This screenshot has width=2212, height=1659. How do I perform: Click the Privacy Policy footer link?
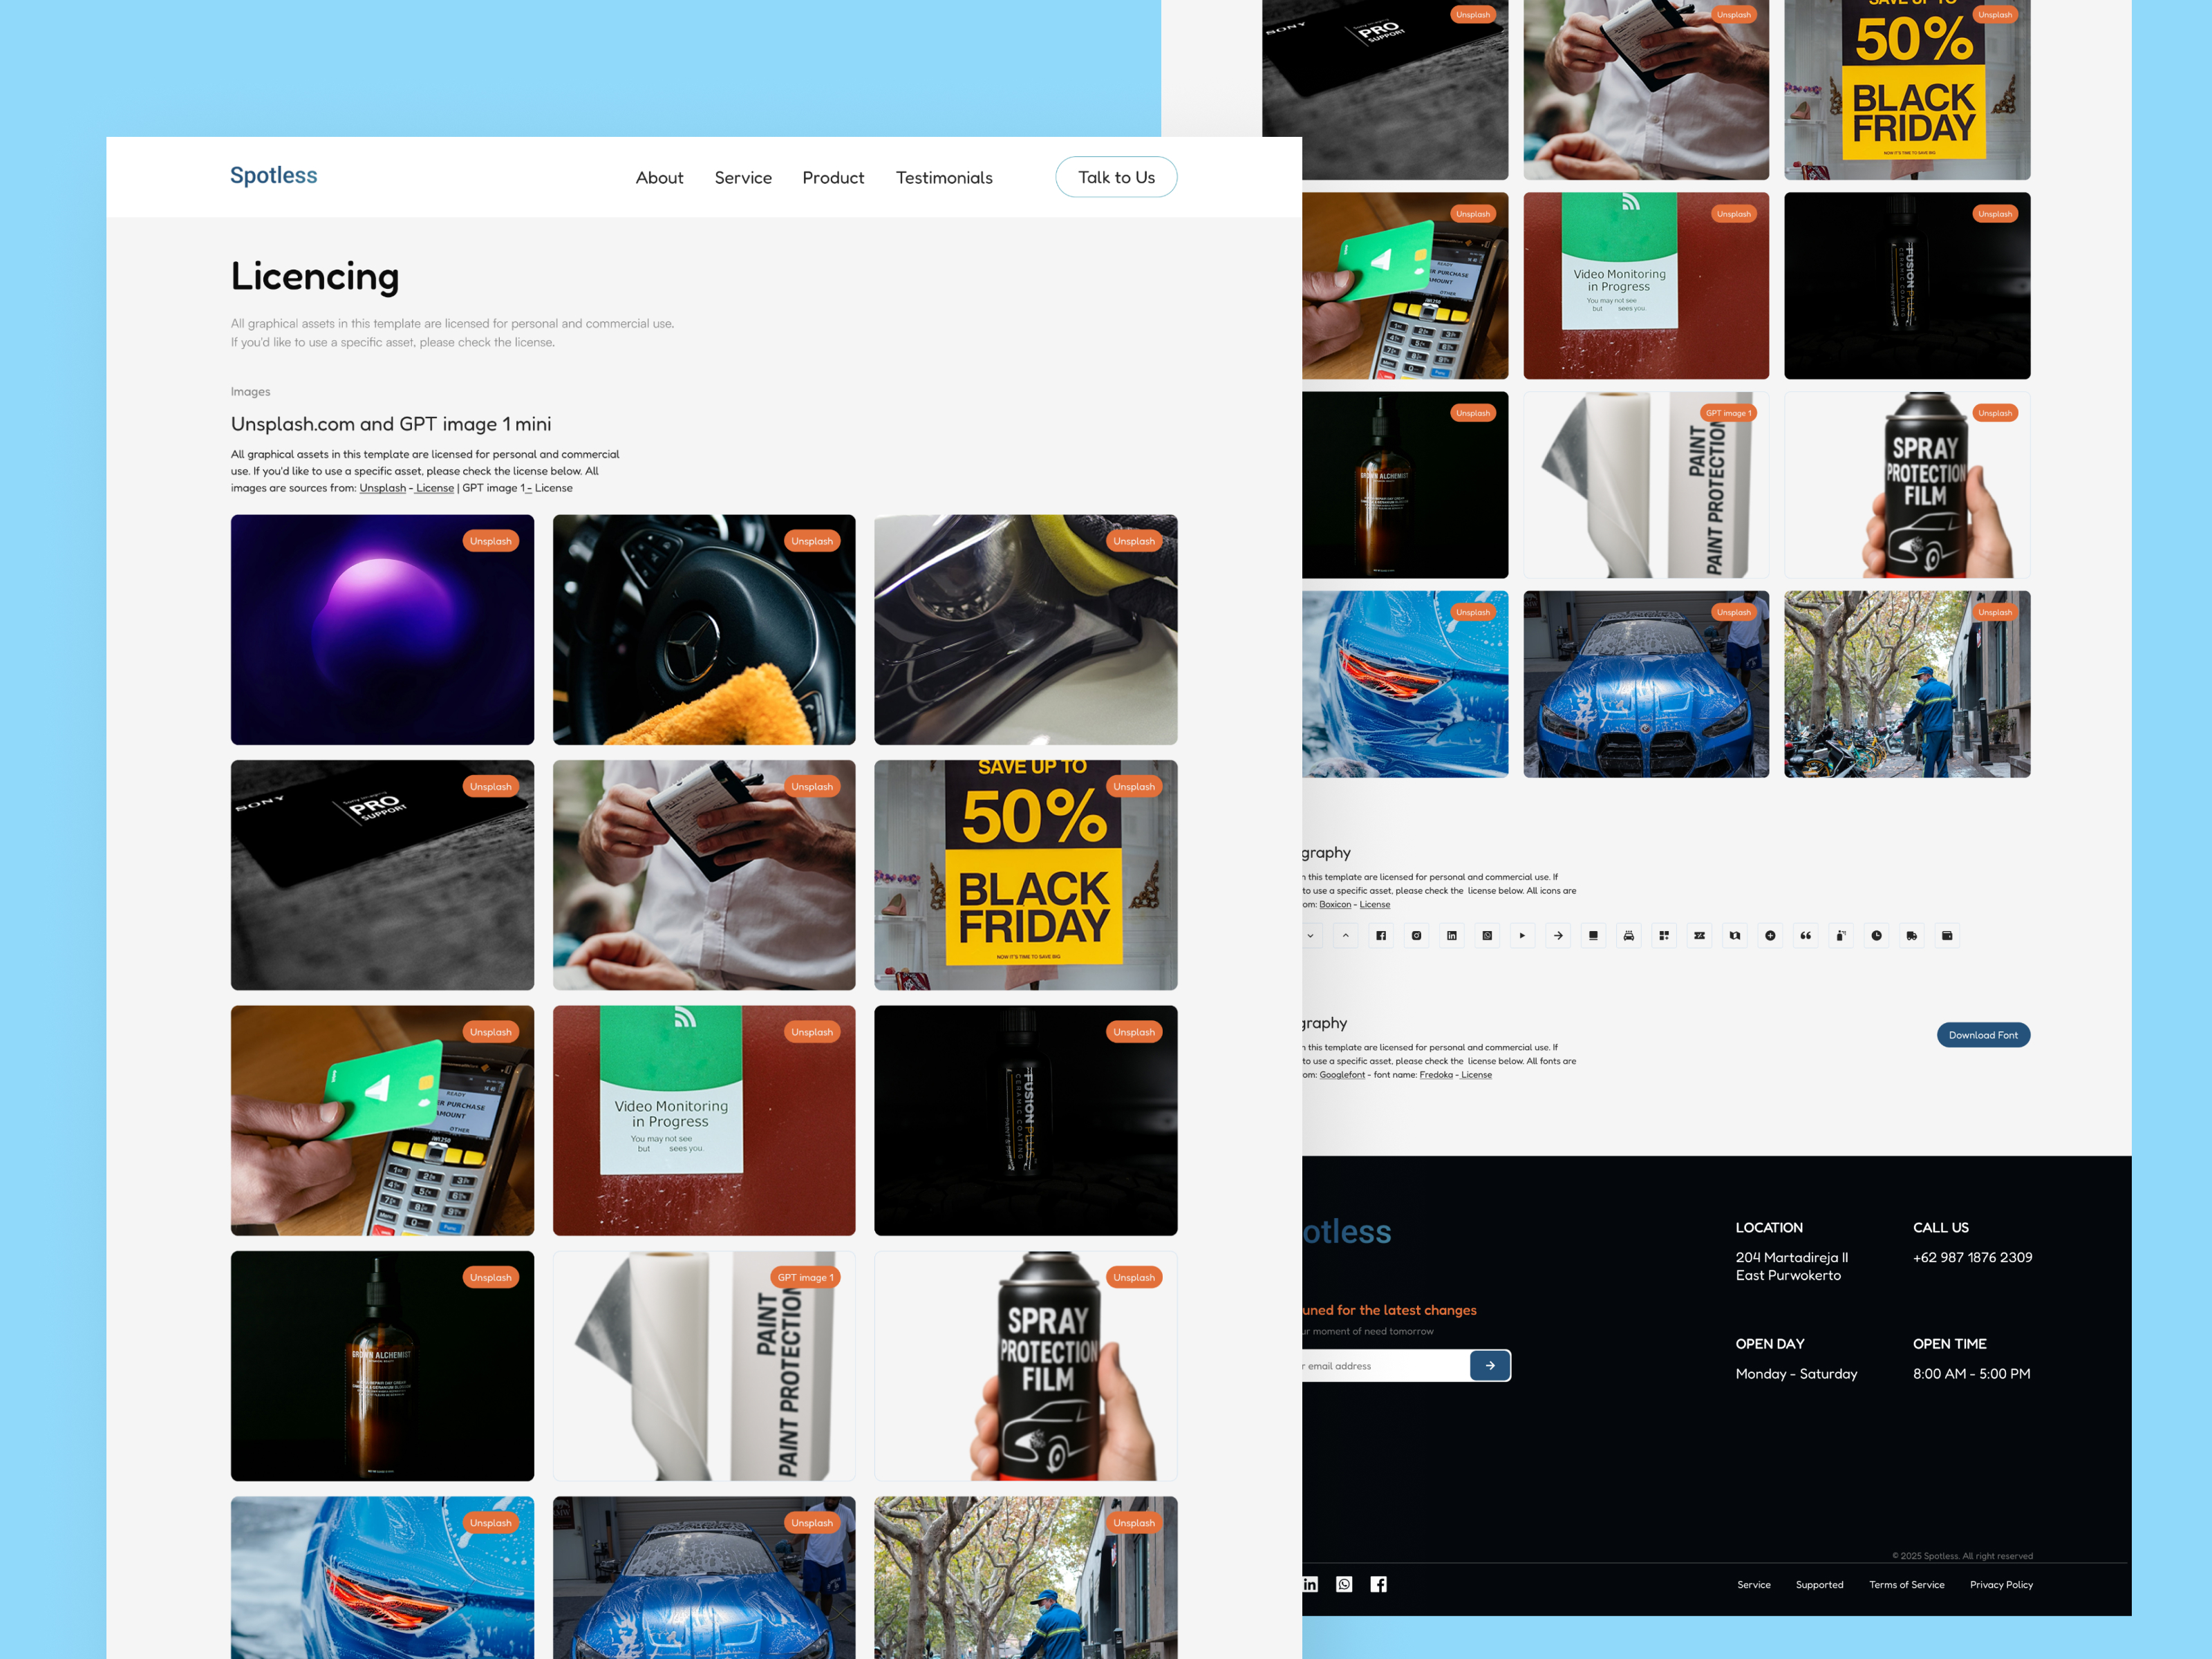click(2001, 1585)
